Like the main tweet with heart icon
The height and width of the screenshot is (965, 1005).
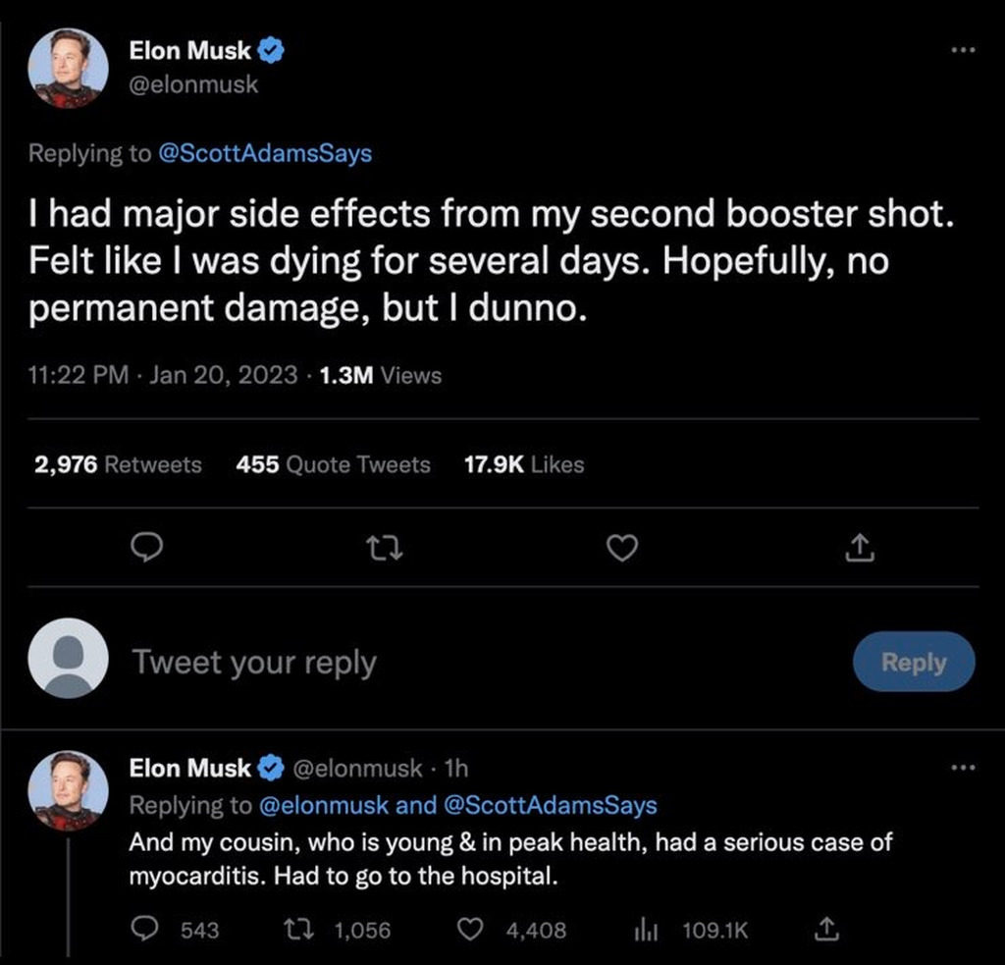[x=620, y=549]
